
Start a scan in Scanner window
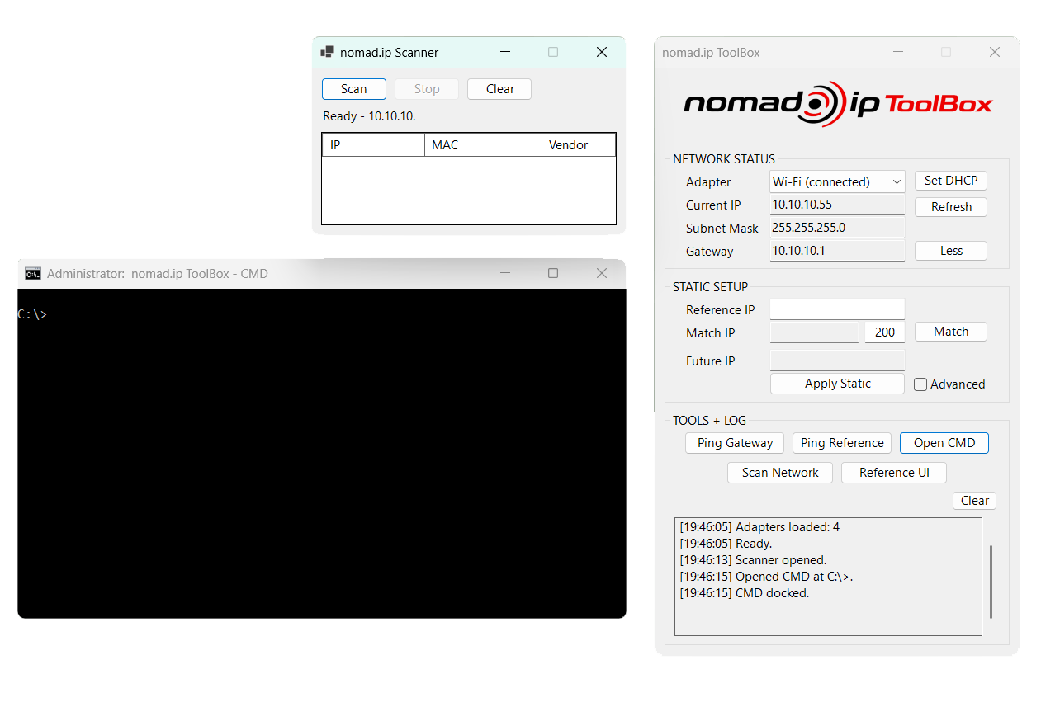(354, 89)
